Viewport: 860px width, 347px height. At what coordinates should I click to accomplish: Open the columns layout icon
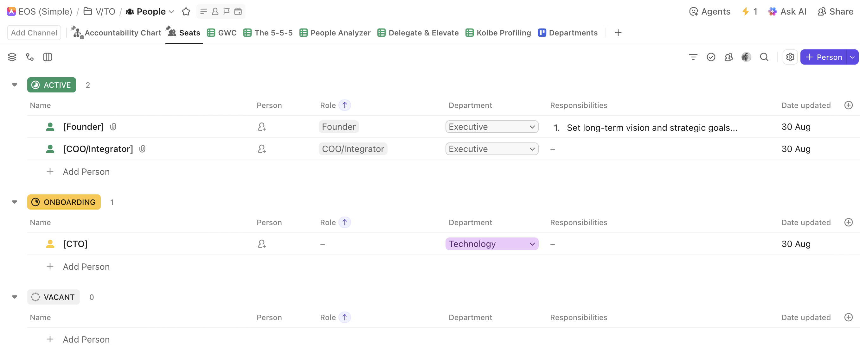pyautogui.click(x=48, y=57)
